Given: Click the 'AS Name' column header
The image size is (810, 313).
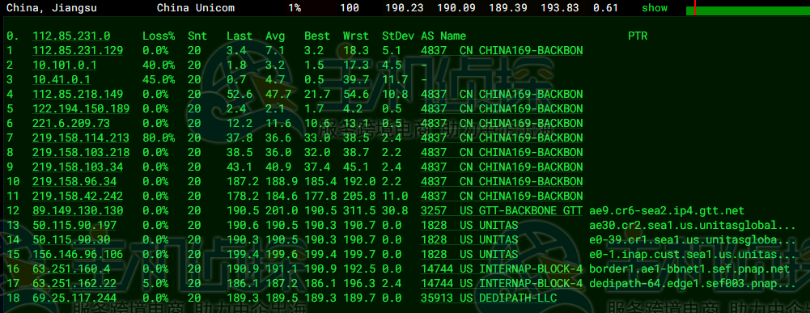Looking at the screenshot, I should click(443, 36).
